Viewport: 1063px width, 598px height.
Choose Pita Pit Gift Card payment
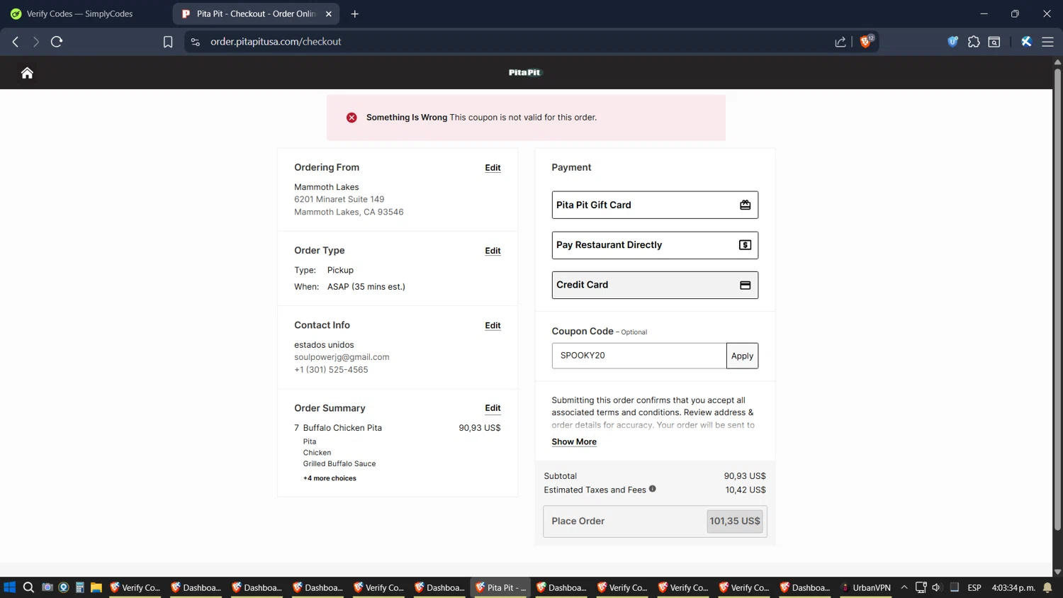655,205
